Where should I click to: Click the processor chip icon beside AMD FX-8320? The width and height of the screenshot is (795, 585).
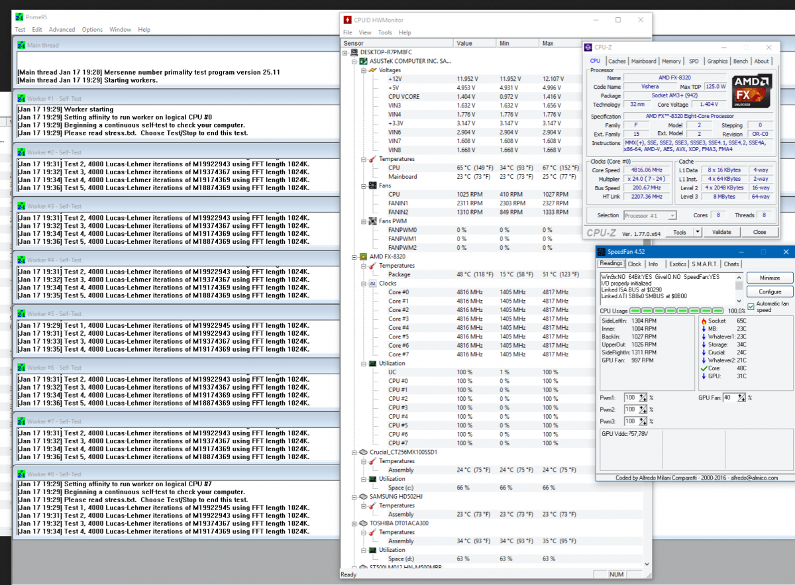click(x=363, y=256)
